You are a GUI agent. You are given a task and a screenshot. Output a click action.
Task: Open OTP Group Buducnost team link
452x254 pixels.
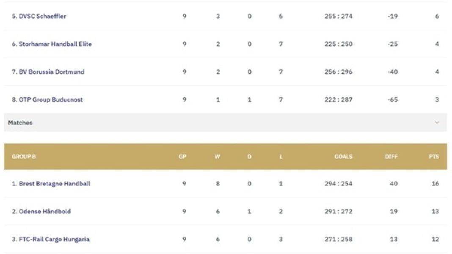click(47, 100)
